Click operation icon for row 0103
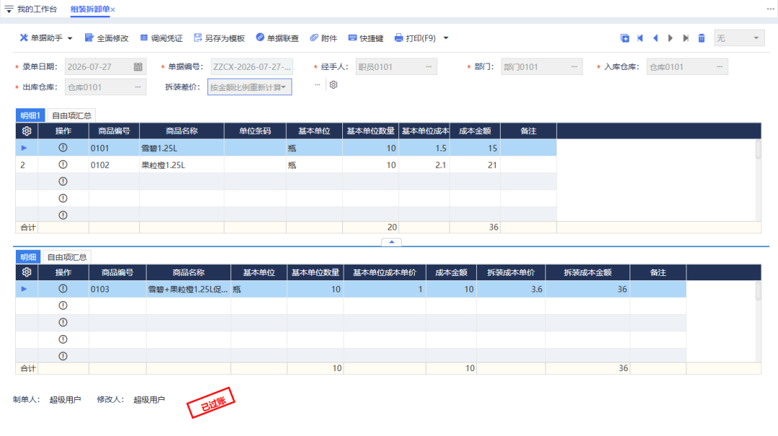This screenshot has height=436, width=778. coord(63,289)
